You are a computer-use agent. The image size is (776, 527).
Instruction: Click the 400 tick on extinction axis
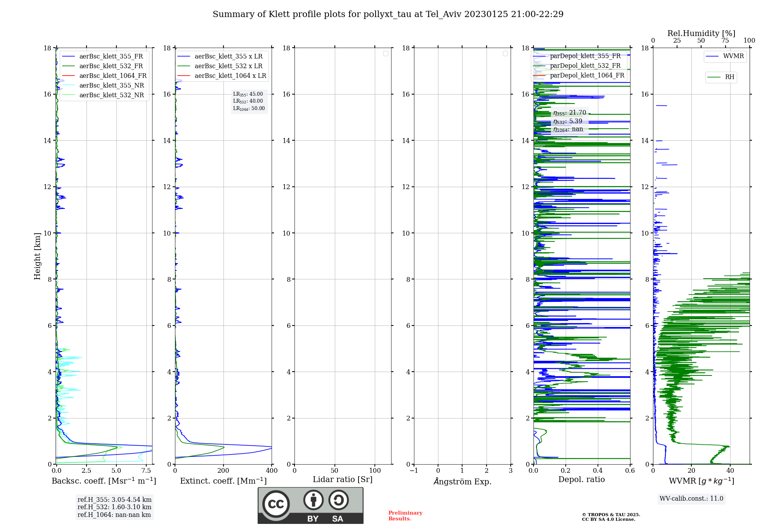point(272,470)
